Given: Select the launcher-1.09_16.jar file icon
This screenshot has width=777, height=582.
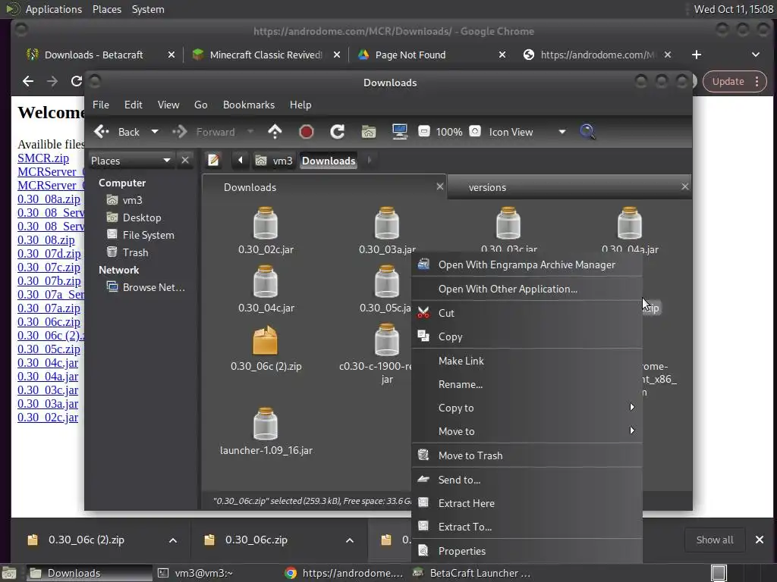Looking at the screenshot, I should click(x=266, y=424).
